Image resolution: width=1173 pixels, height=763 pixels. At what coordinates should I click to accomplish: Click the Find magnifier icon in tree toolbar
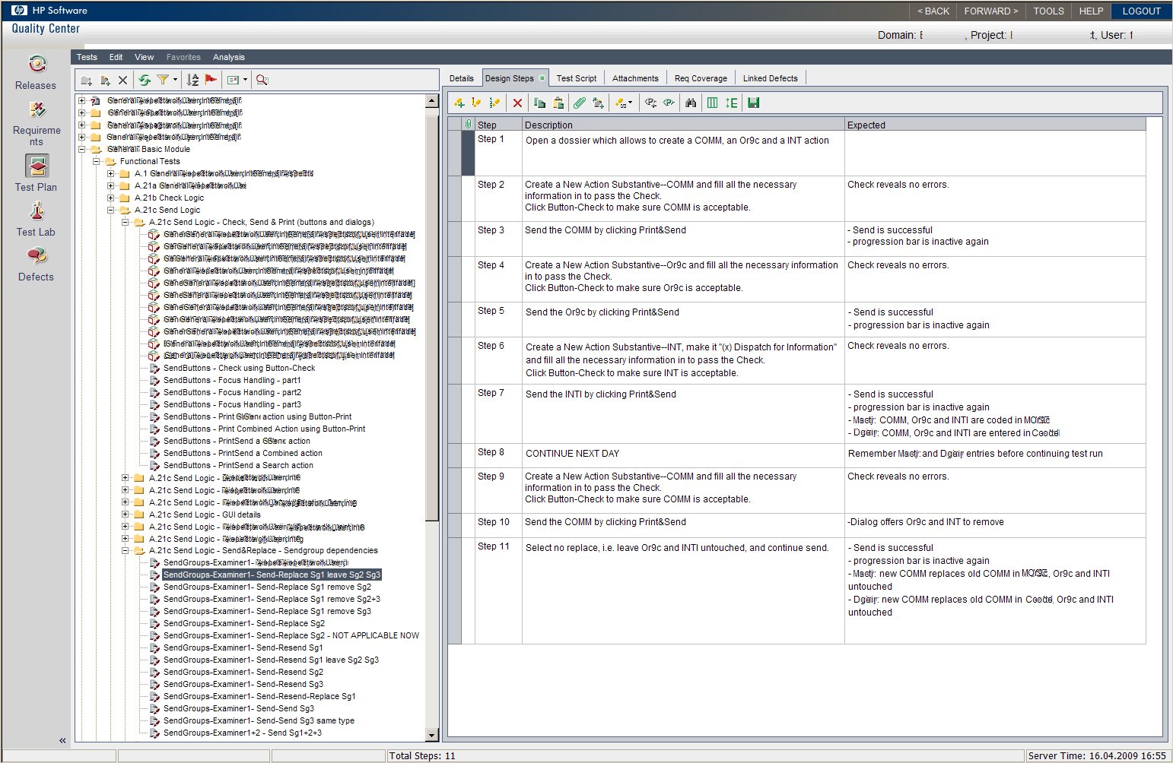pyautogui.click(x=262, y=80)
